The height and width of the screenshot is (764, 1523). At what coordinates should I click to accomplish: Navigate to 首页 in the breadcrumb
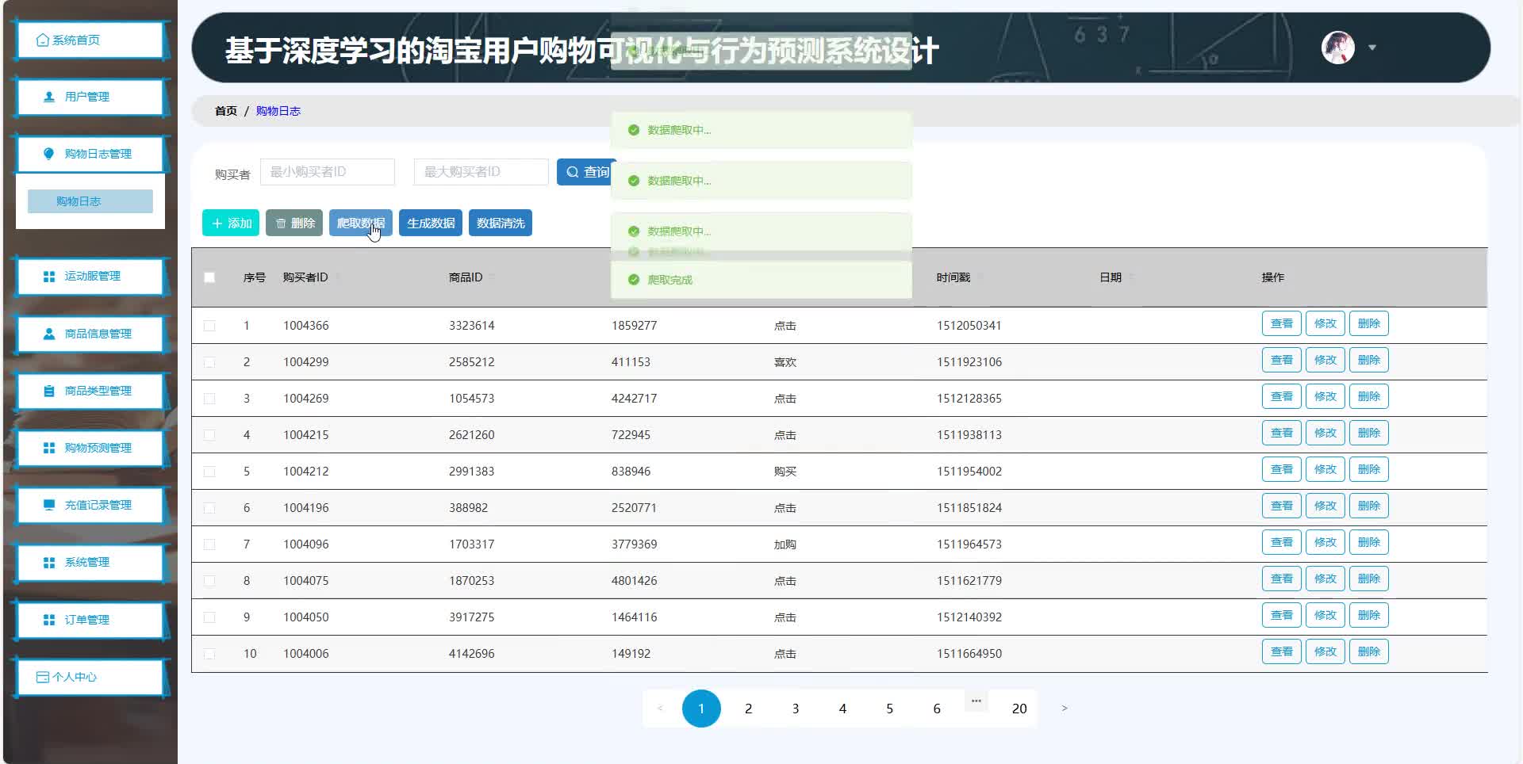tap(224, 110)
